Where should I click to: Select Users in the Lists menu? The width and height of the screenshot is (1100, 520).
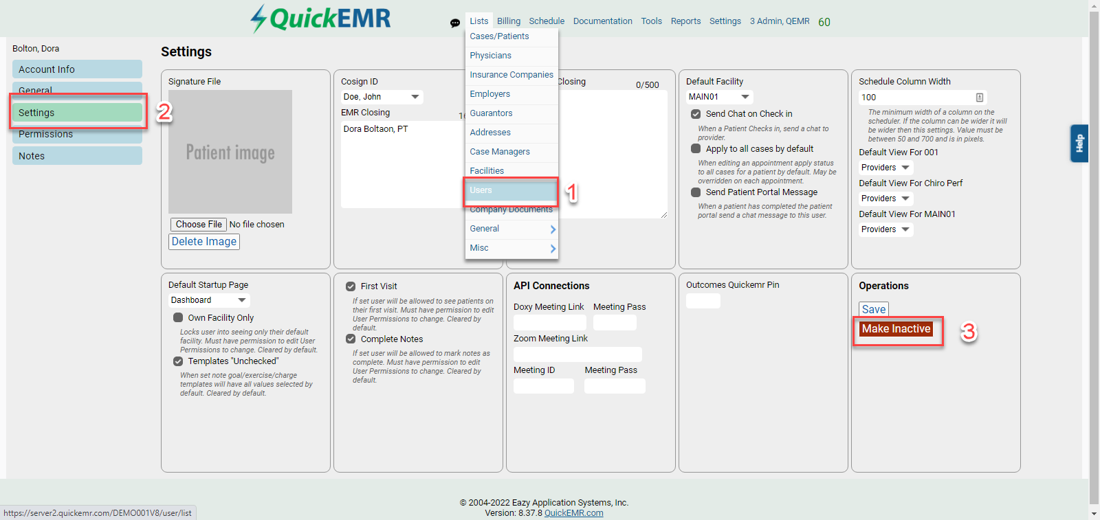(x=511, y=190)
